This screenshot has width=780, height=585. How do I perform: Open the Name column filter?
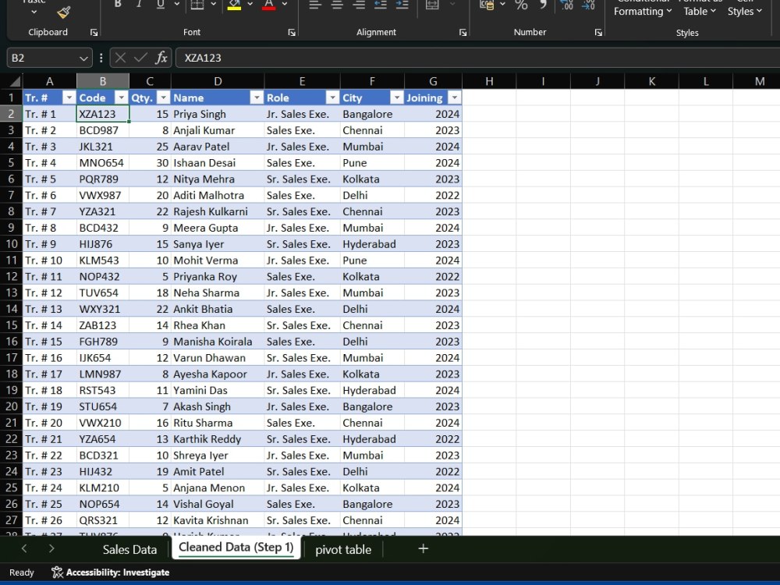pos(257,97)
